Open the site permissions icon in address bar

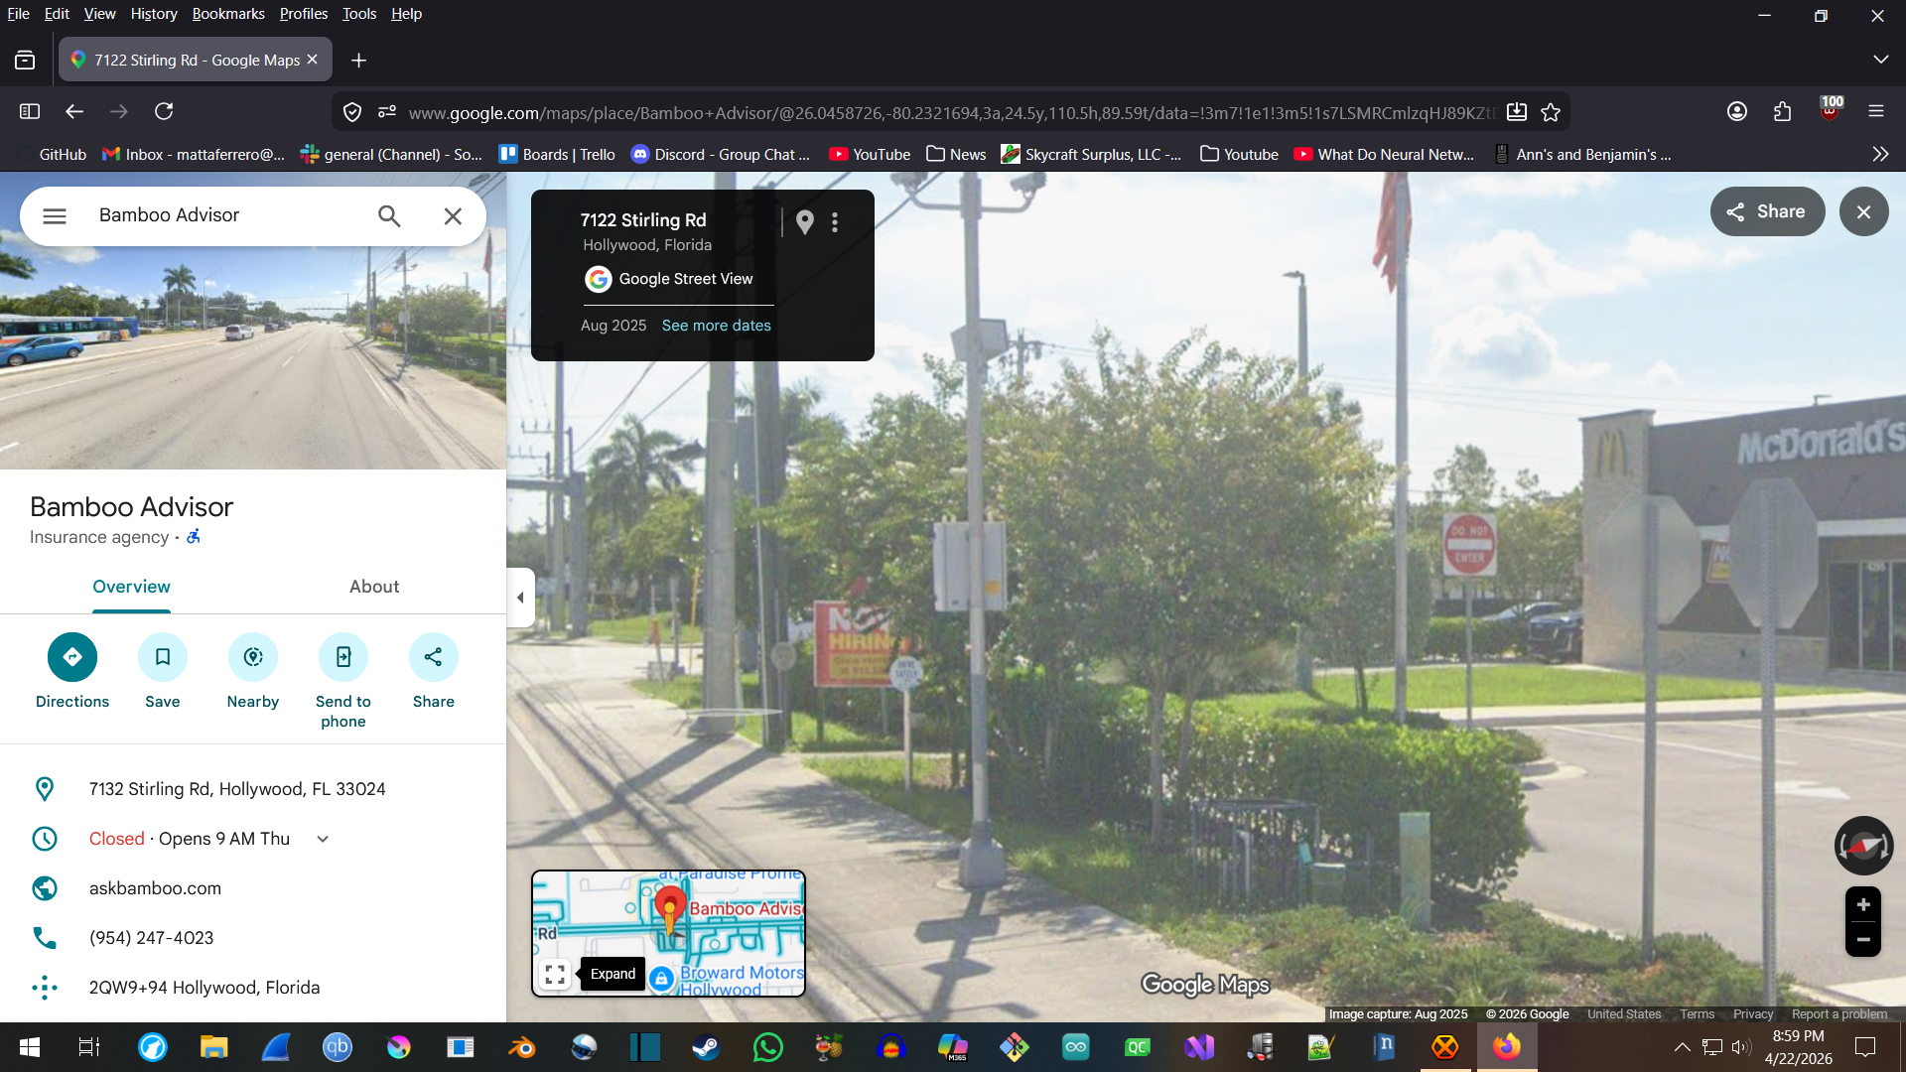pos(387,112)
